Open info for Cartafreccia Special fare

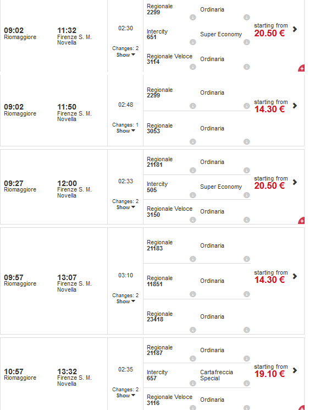click(246, 384)
